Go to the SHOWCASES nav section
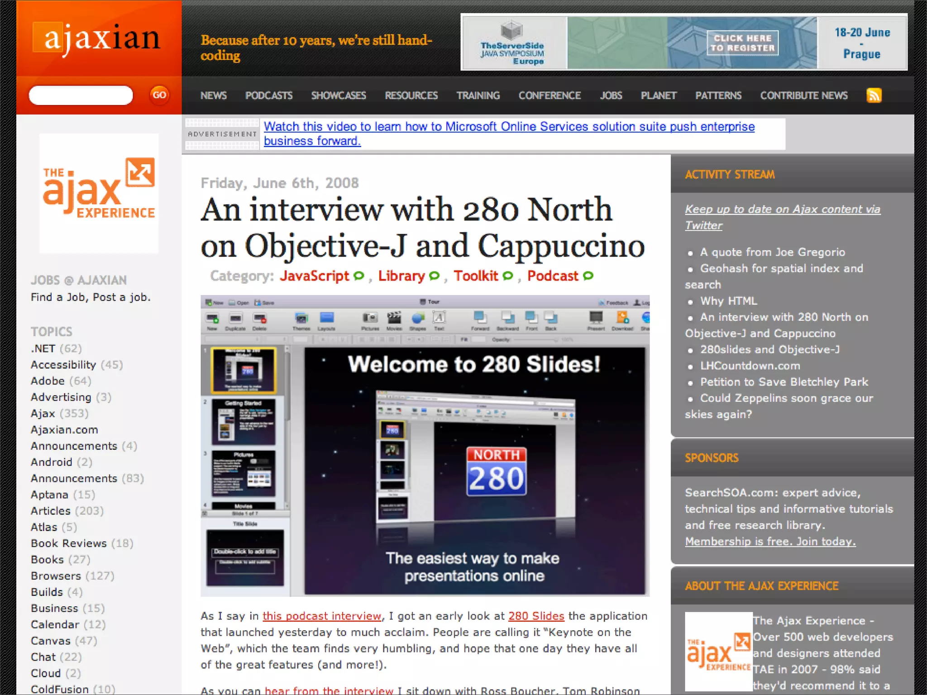The image size is (927, 695). tap(338, 95)
